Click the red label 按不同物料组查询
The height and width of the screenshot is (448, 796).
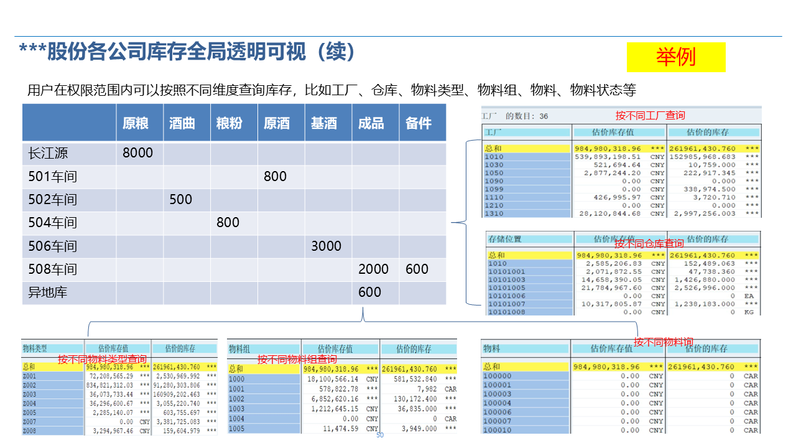(x=297, y=360)
